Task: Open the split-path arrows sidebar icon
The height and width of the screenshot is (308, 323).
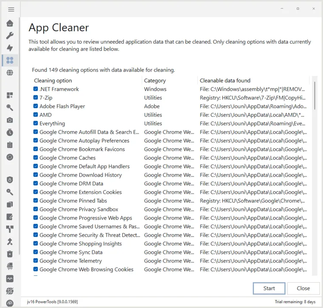Action: [x=10, y=229]
